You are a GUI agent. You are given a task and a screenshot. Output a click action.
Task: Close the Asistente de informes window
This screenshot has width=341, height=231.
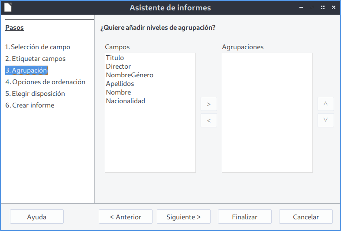coord(333,7)
